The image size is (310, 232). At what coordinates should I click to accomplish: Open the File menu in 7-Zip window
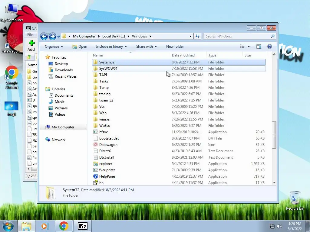[x=30, y=35]
